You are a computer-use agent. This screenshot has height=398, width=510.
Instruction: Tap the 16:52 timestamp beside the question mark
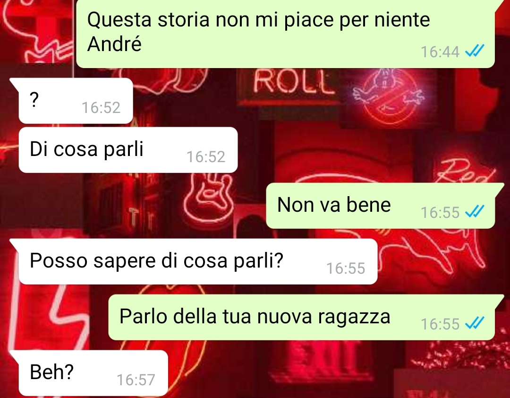coord(101,108)
